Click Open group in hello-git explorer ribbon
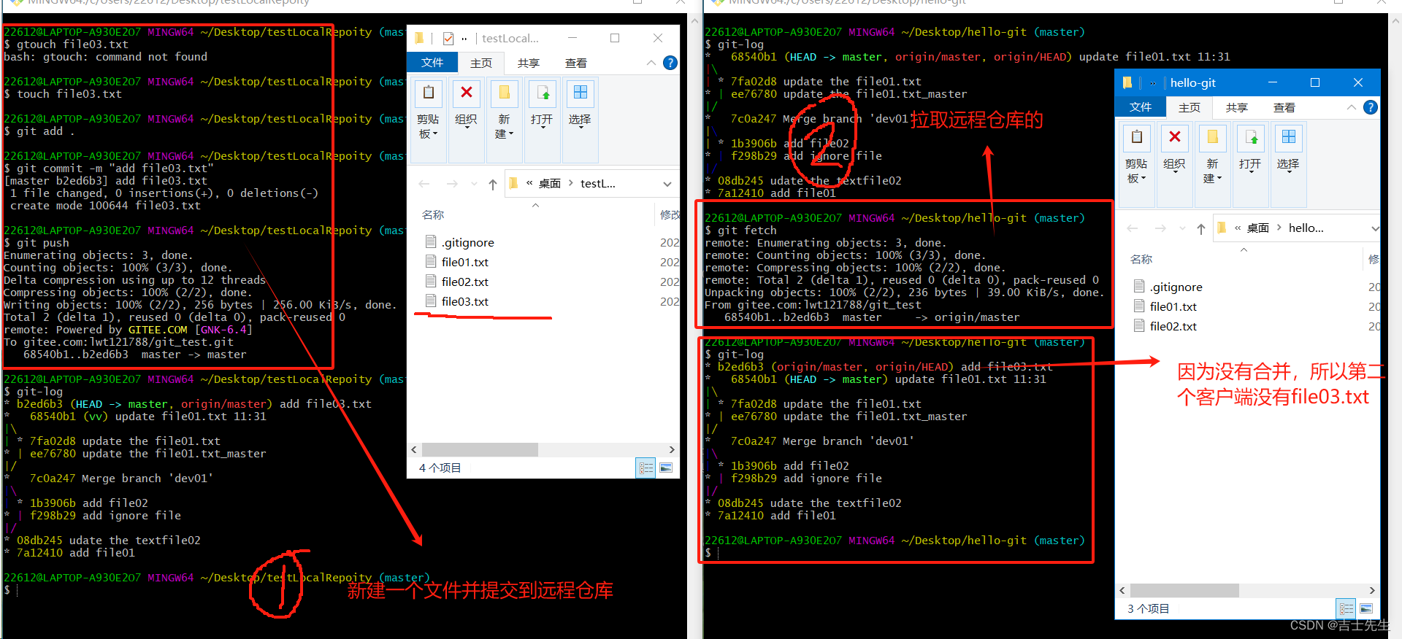The width and height of the screenshot is (1402, 639). pyautogui.click(x=1251, y=164)
